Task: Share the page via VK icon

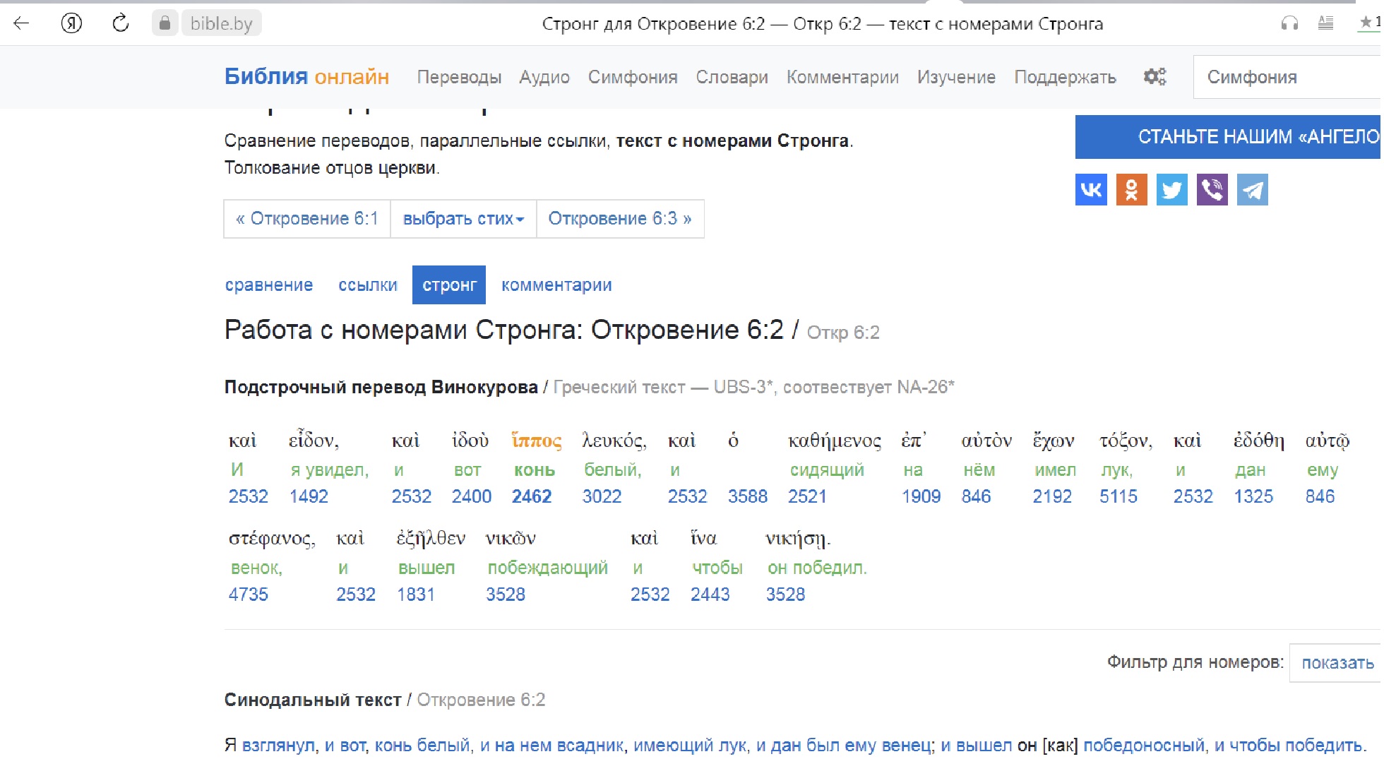Action: pyautogui.click(x=1091, y=190)
